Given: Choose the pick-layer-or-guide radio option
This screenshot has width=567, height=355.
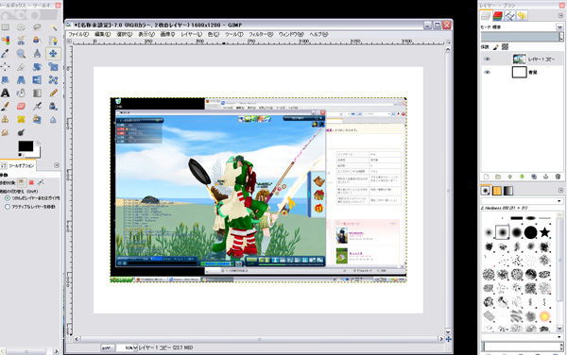Looking at the screenshot, I should click(x=8, y=198).
